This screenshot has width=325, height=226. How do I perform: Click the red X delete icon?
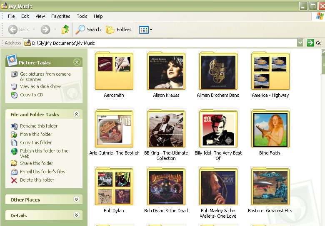(x=14, y=180)
